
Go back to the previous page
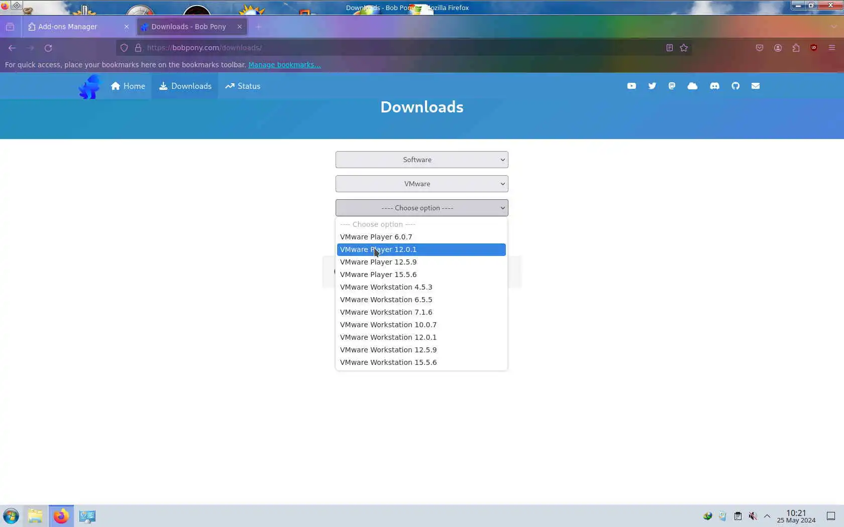tap(12, 48)
